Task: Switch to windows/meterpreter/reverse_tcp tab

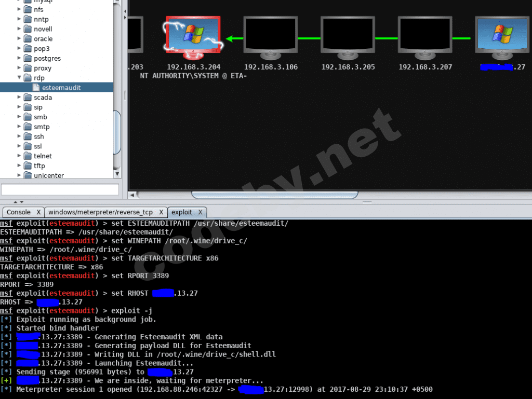Action: [100, 212]
